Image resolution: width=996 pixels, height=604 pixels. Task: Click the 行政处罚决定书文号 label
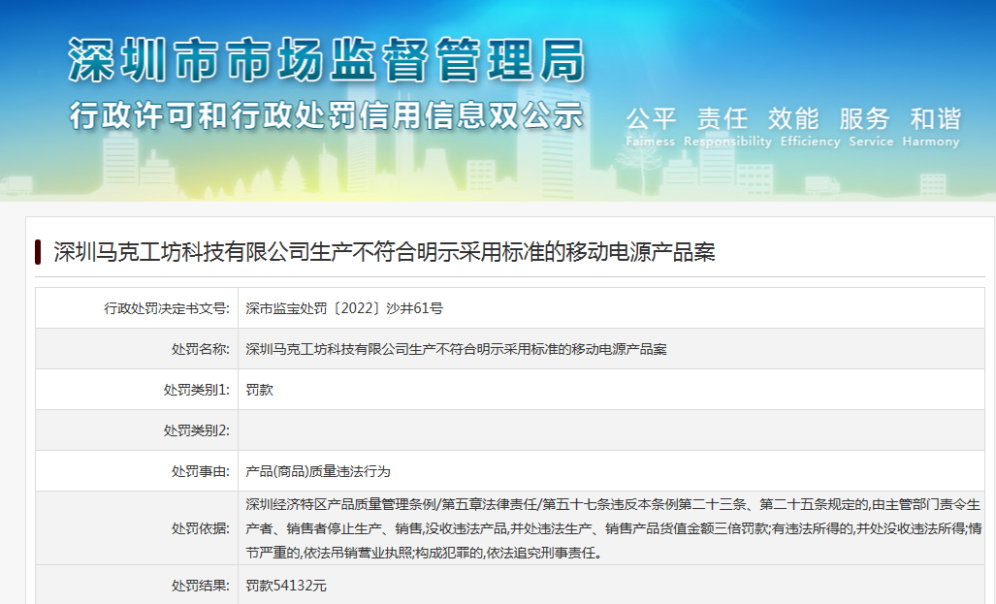tap(167, 308)
